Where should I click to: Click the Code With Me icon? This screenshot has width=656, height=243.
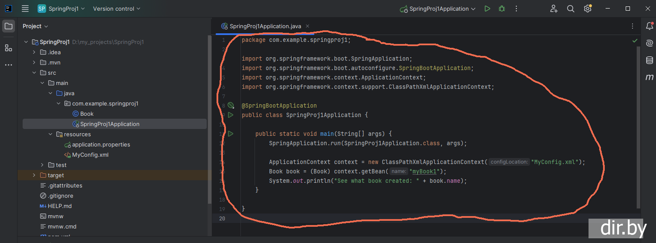[x=553, y=9]
